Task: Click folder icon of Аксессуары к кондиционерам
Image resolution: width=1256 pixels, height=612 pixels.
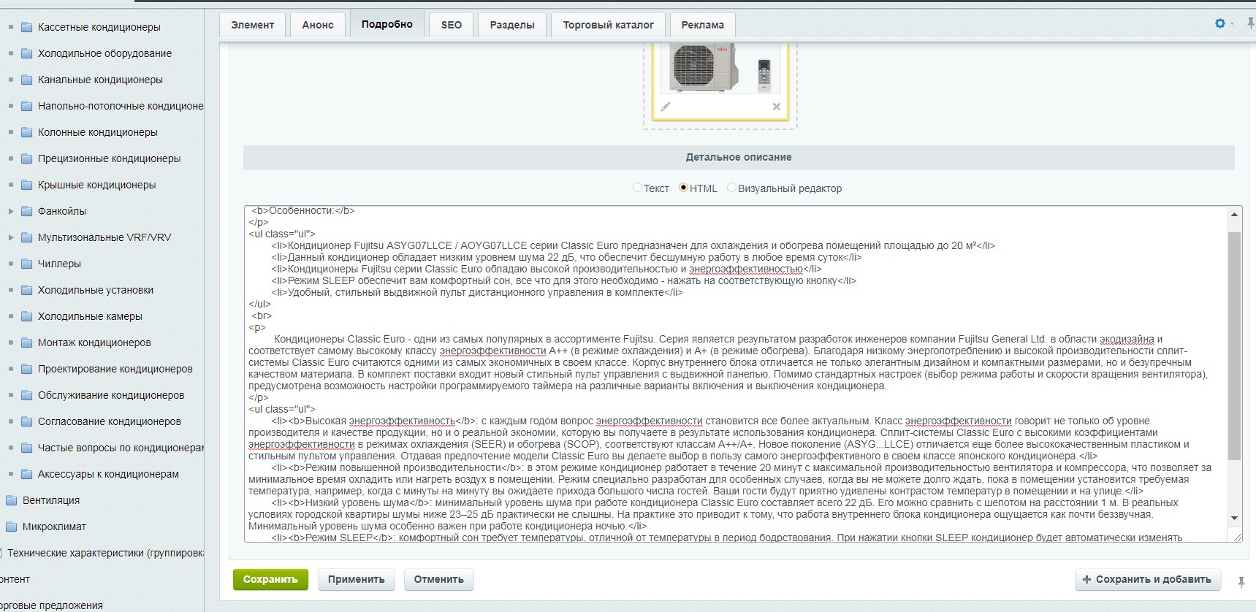Action: tap(27, 474)
